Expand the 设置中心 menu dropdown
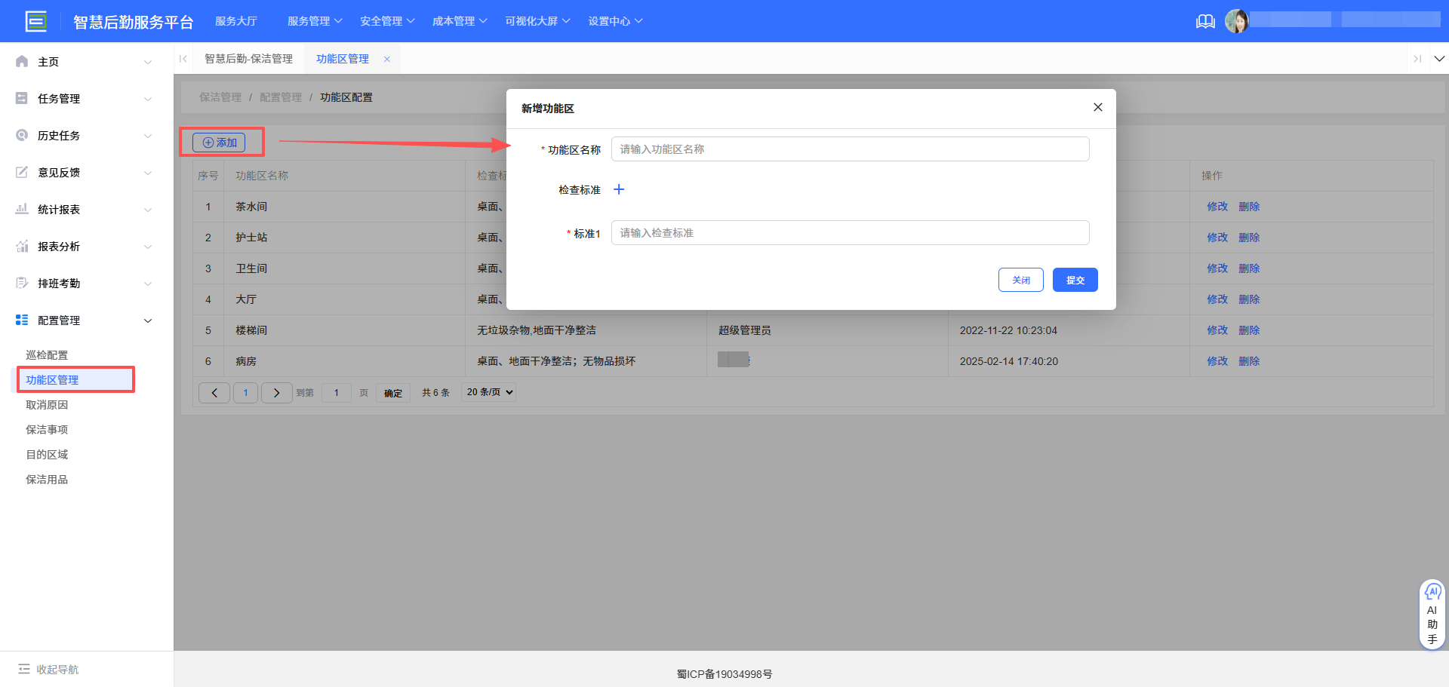This screenshot has width=1449, height=687. (x=615, y=20)
